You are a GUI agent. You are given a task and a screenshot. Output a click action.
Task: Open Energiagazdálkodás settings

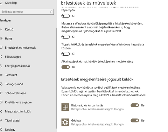click(x=17, y=66)
